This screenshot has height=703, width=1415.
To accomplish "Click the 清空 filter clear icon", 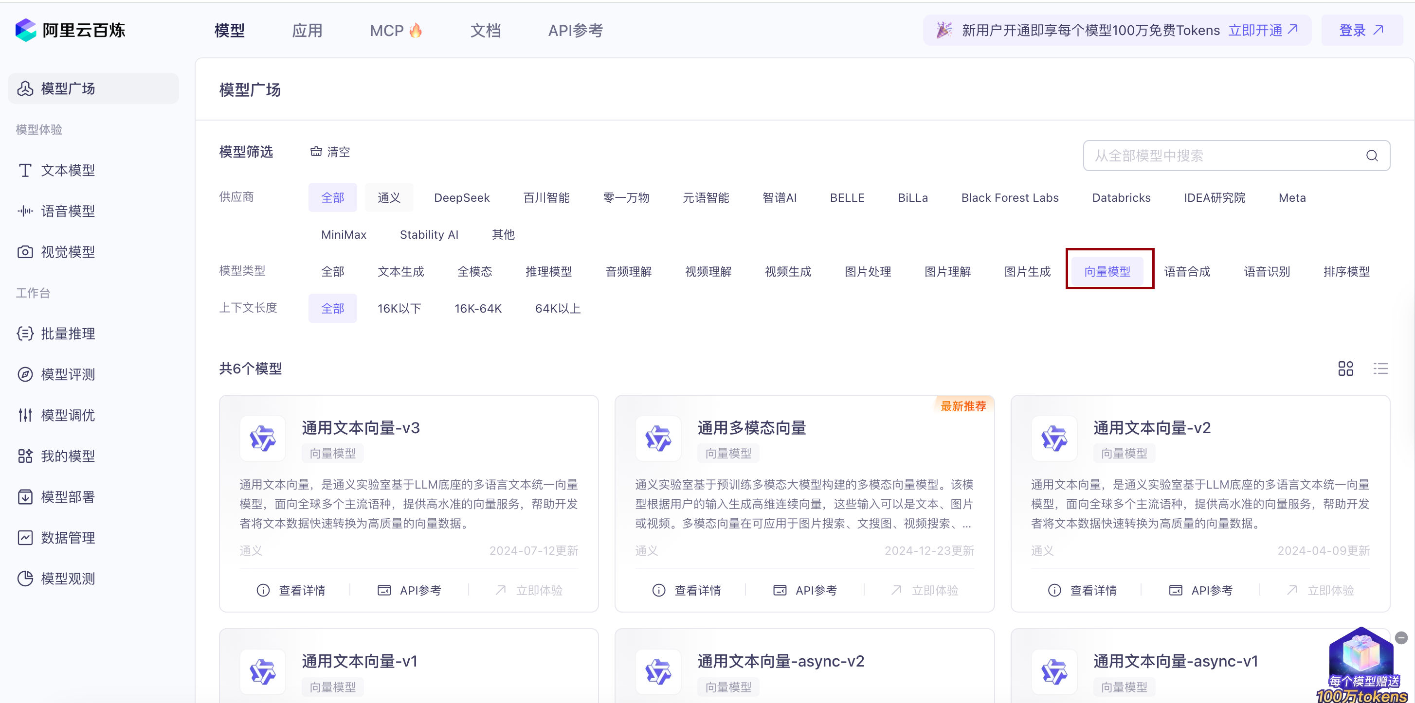I will (316, 152).
